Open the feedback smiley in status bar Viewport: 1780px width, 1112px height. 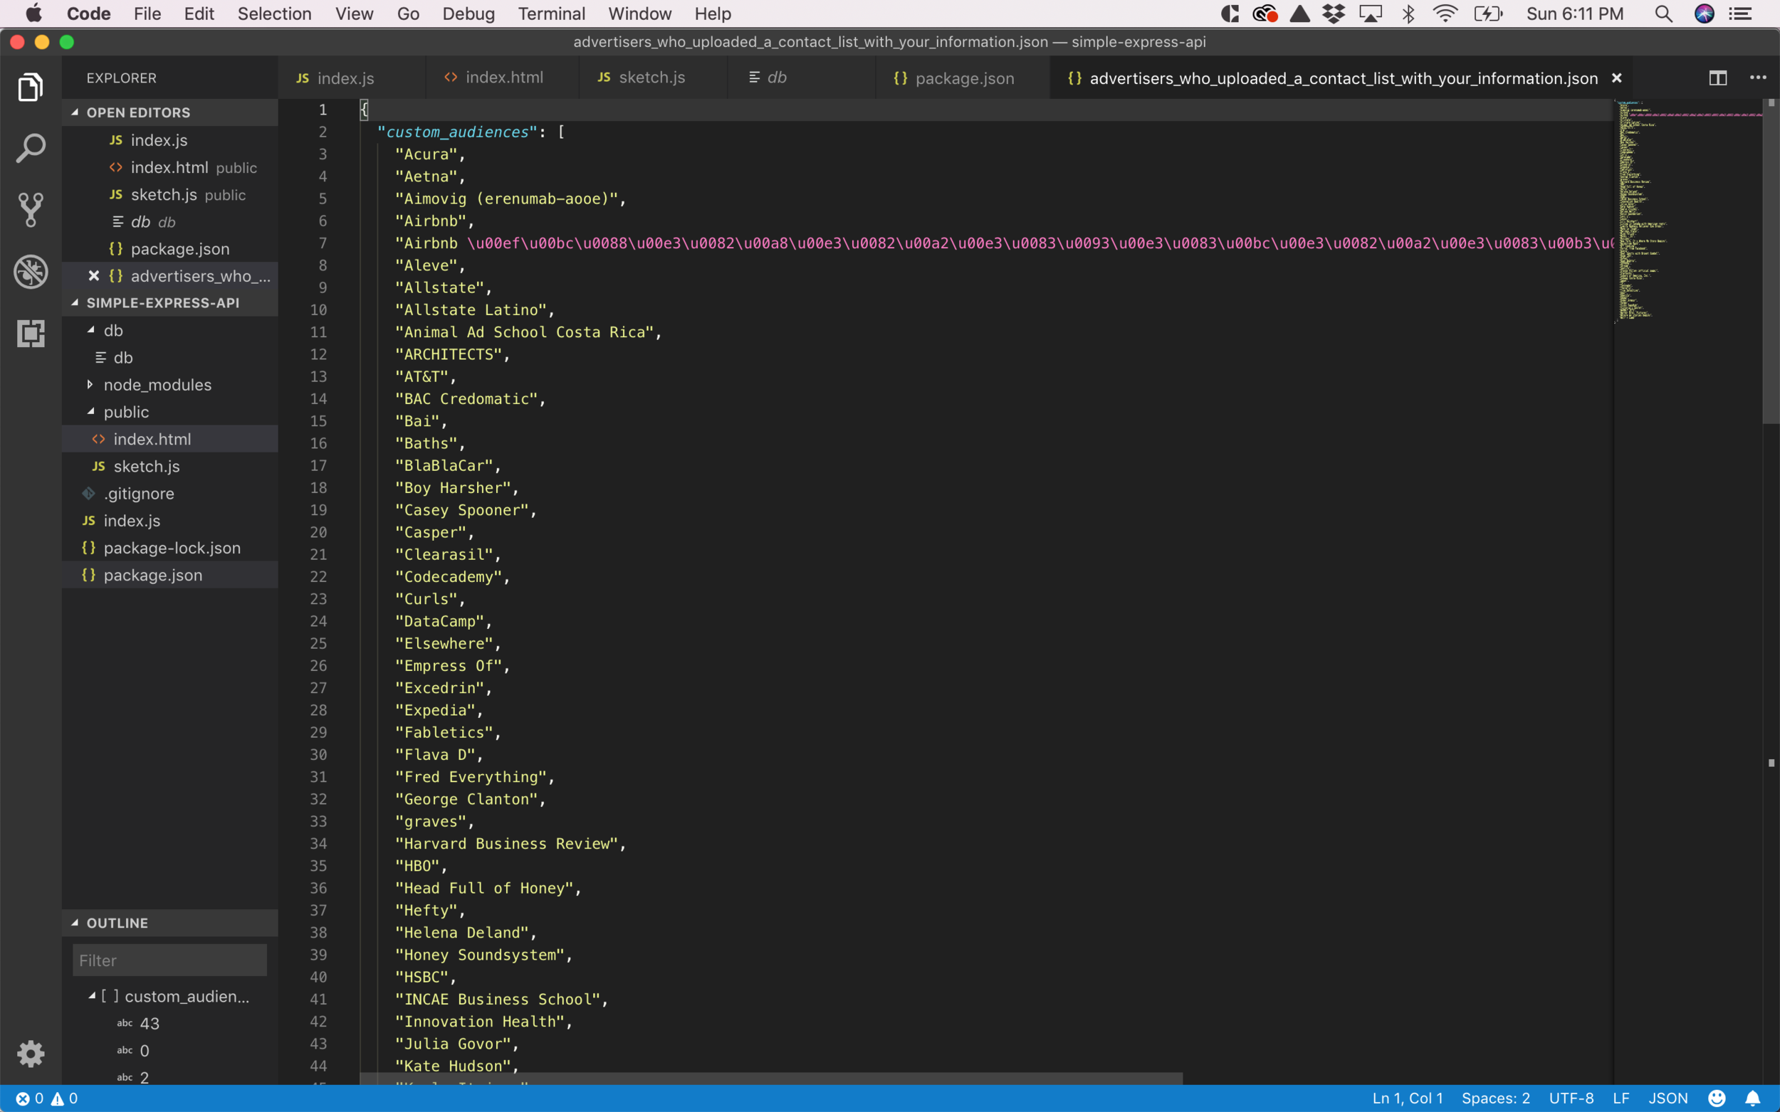(x=1716, y=1098)
